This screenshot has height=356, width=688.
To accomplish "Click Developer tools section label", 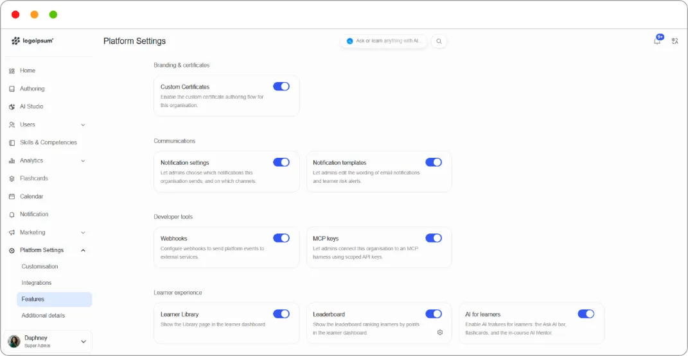I will click(x=173, y=217).
